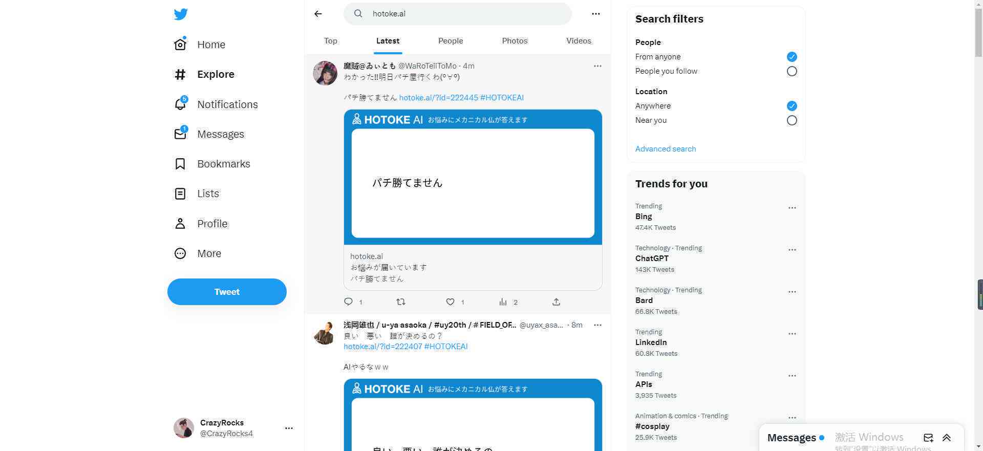The width and height of the screenshot is (983, 451).
Task: Click the CrazyRocks account avatar
Action: pyautogui.click(x=184, y=428)
